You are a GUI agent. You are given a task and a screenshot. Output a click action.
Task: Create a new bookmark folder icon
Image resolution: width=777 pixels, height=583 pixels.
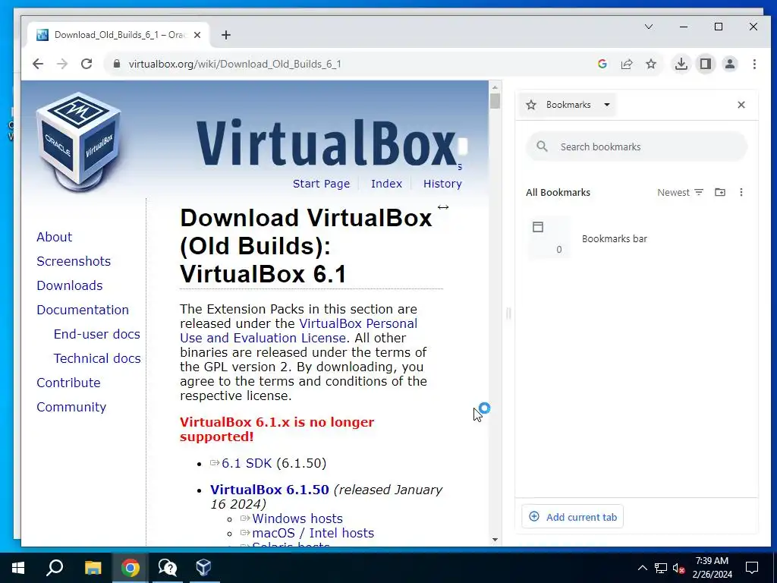[x=720, y=192]
